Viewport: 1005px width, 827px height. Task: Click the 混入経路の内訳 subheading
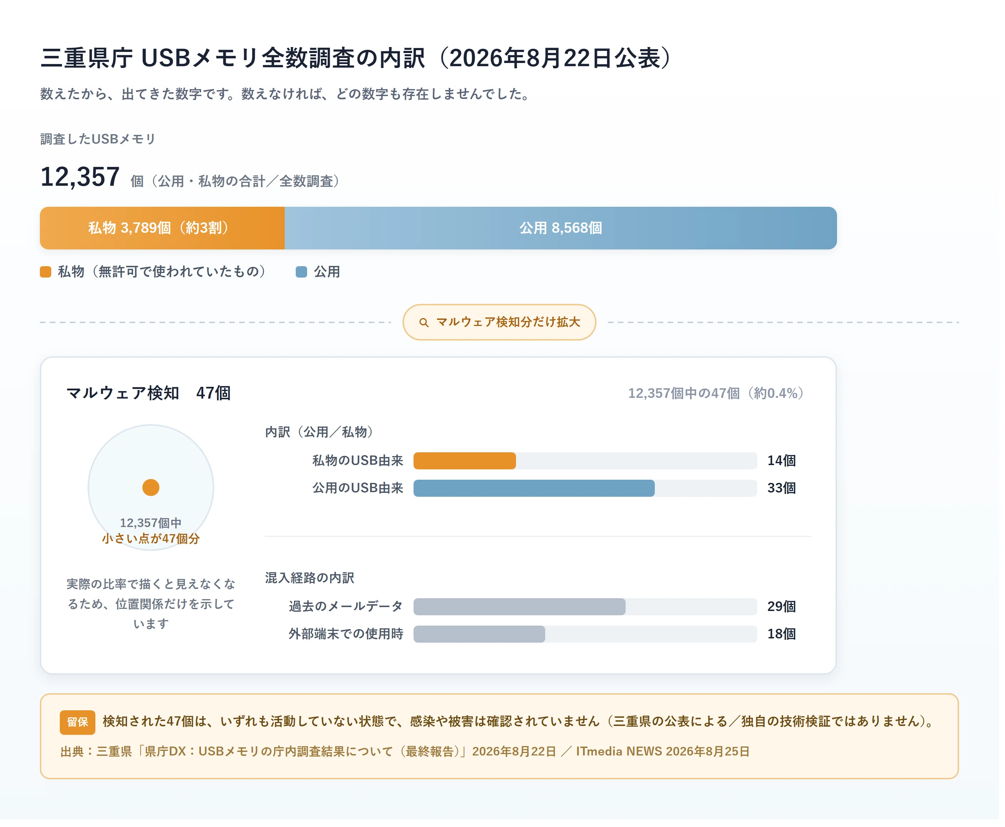pyautogui.click(x=310, y=578)
